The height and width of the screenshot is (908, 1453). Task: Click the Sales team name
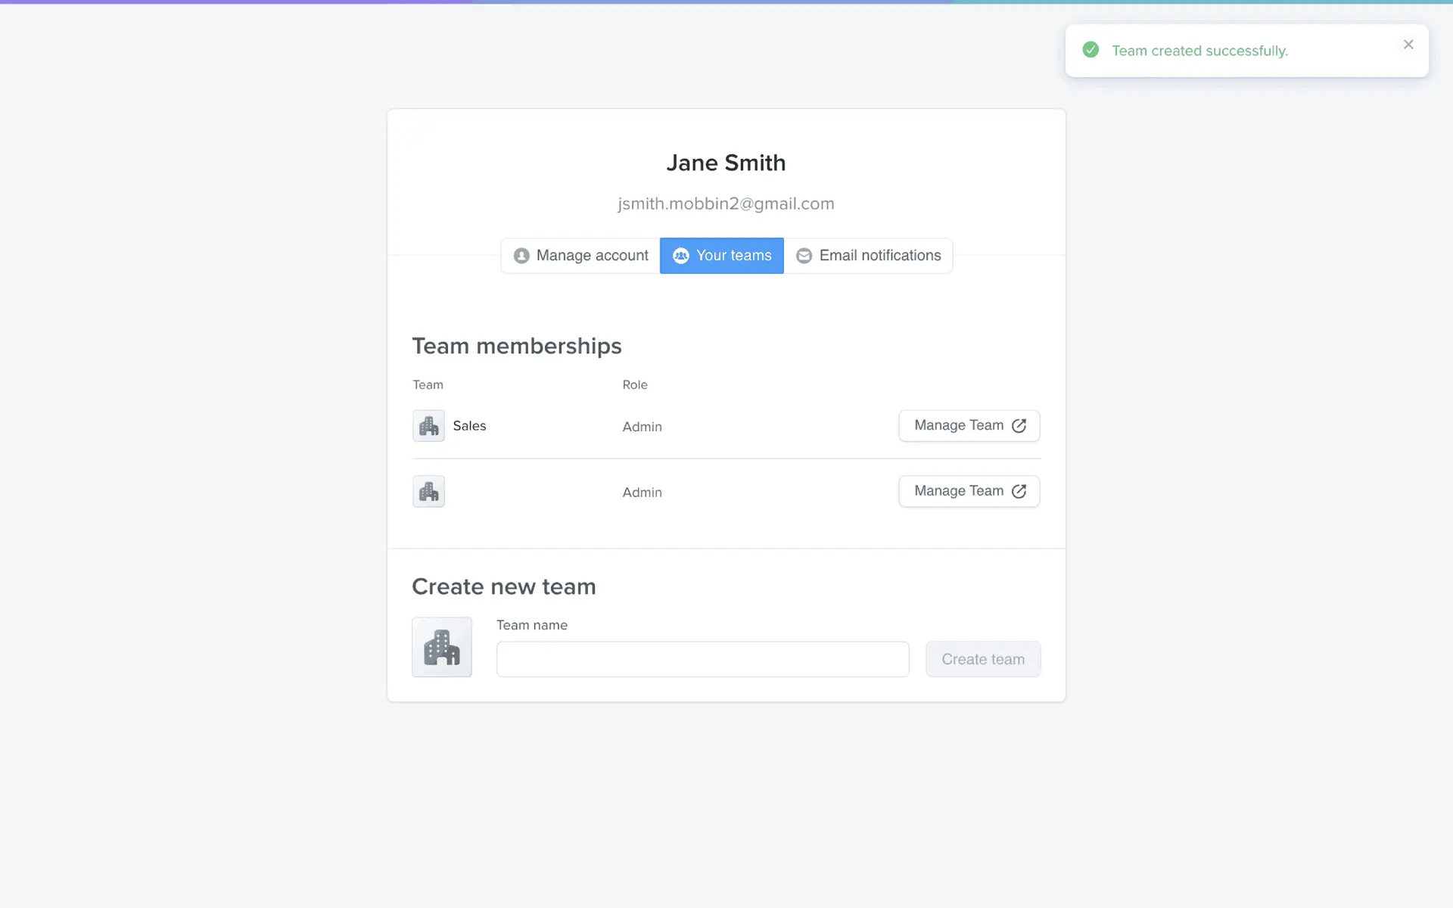tap(469, 426)
